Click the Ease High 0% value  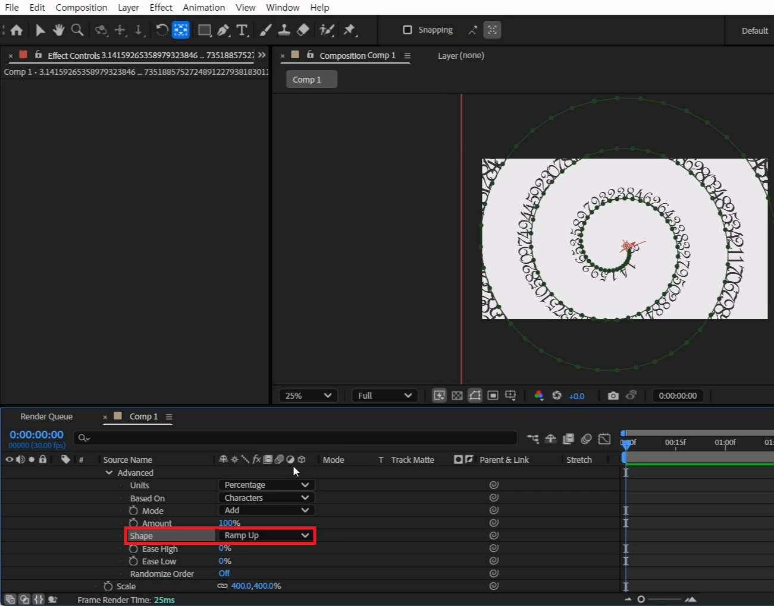point(225,548)
